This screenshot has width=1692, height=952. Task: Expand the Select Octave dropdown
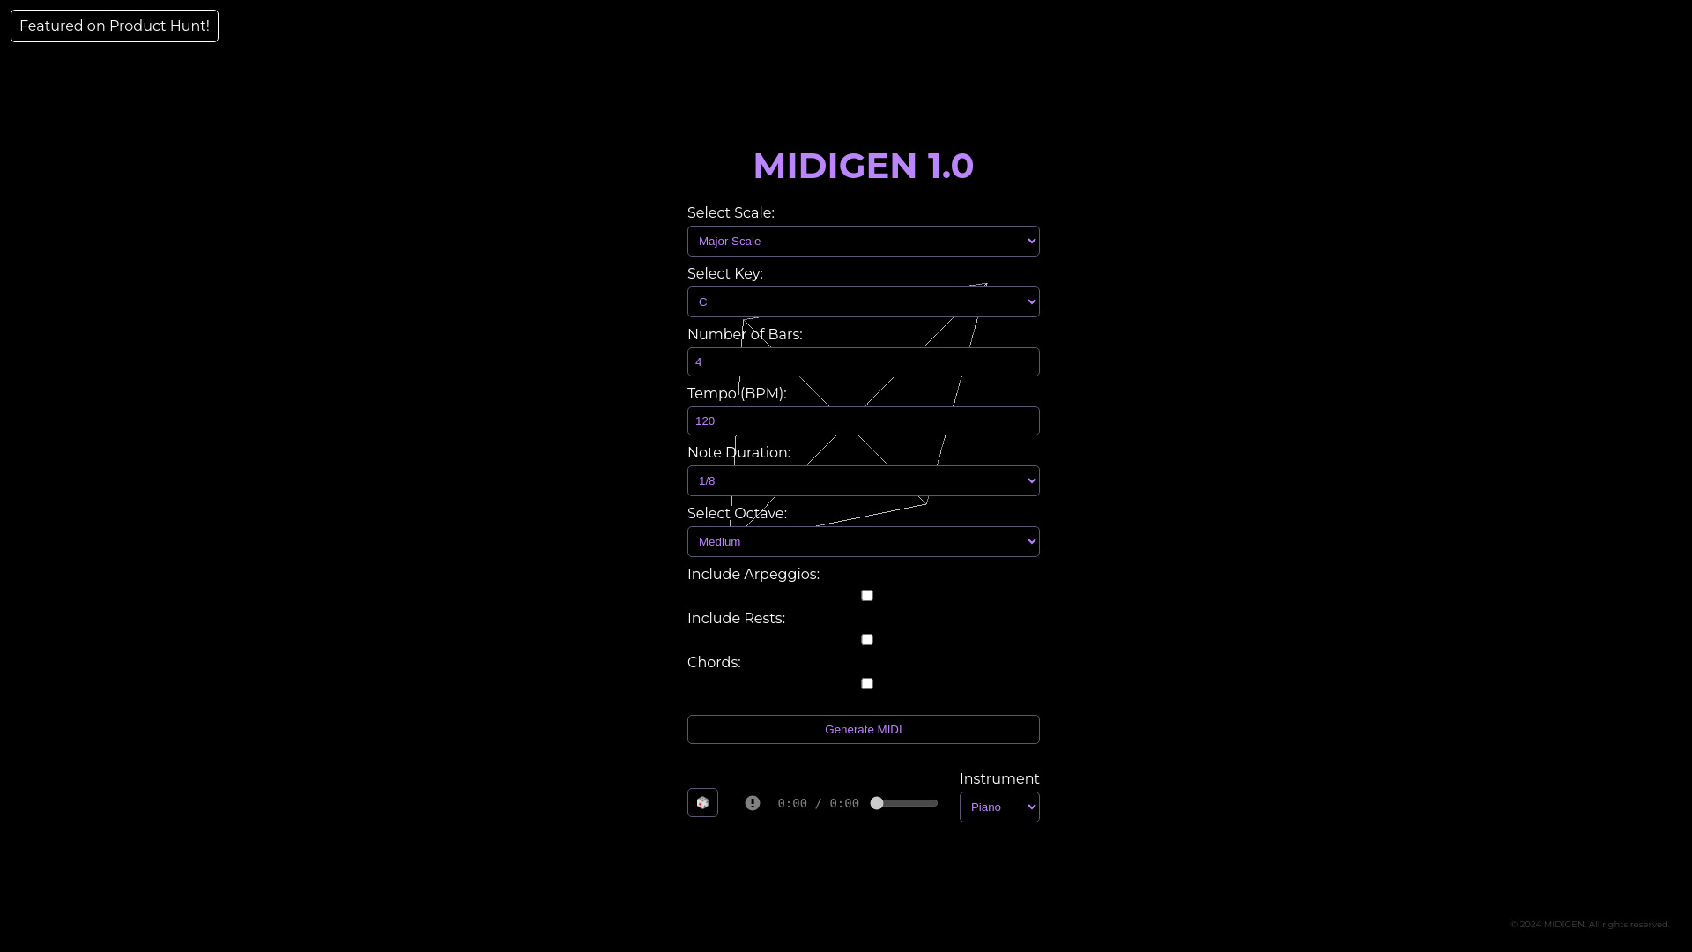pos(864,540)
